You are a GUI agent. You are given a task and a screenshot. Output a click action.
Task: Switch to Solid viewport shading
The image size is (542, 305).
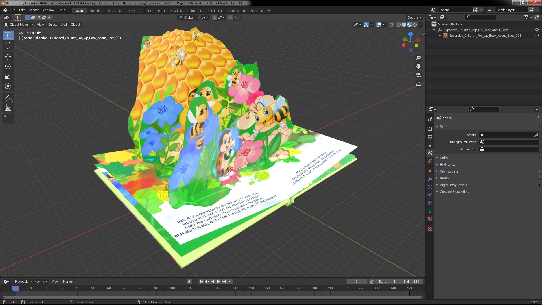[x=404, y=25]
